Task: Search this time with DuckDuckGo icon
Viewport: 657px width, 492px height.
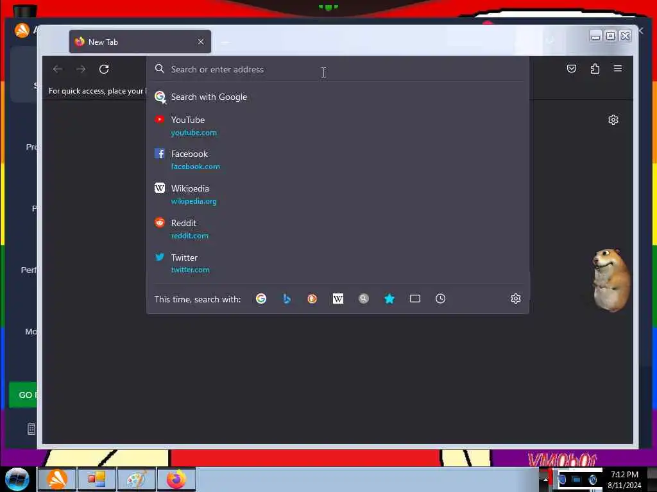Action: (312, 299)
